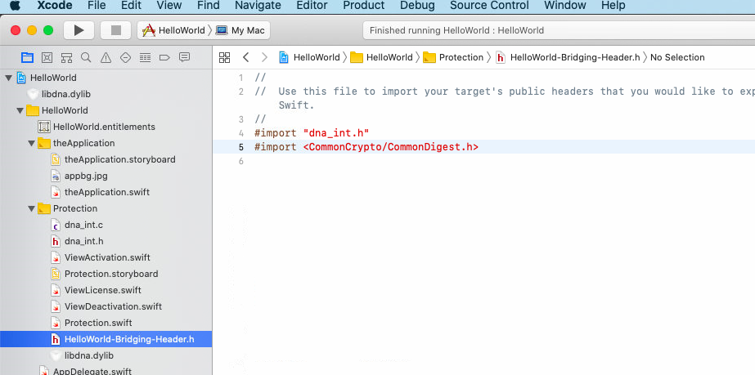Select theApplication.swift file
This screenshot has width=755, height=375.
(x=106, y=192)
